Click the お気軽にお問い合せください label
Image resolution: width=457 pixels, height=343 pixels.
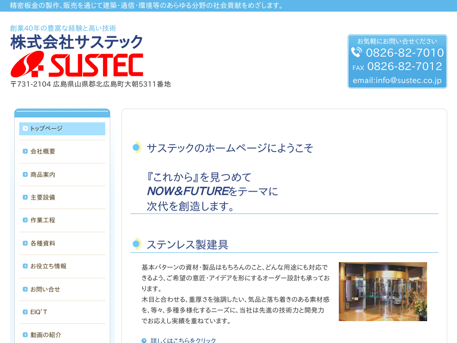coord(397,41)
